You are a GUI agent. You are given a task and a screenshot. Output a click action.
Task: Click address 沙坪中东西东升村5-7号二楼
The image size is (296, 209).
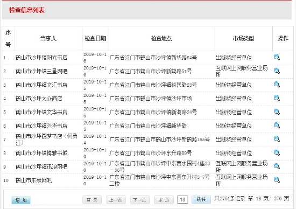click(x=159, y=180)
